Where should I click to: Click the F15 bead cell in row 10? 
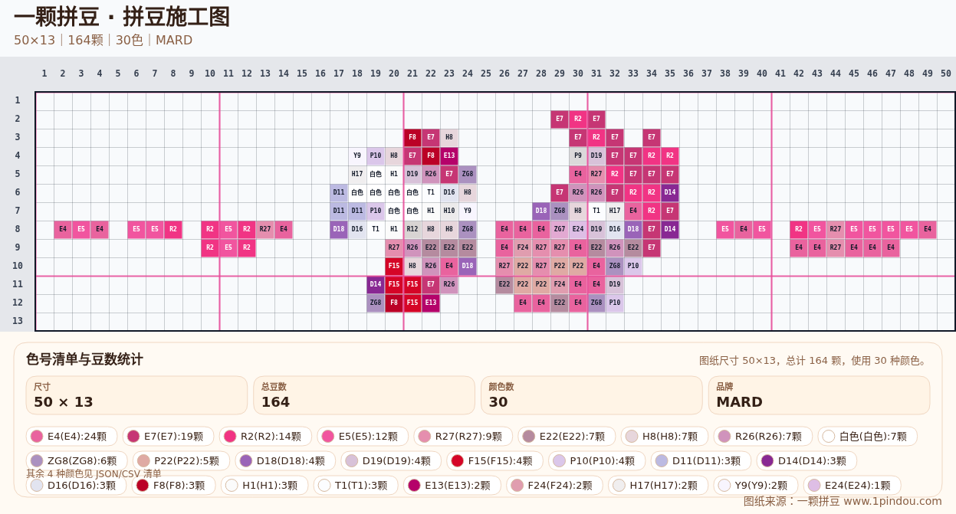394,267
